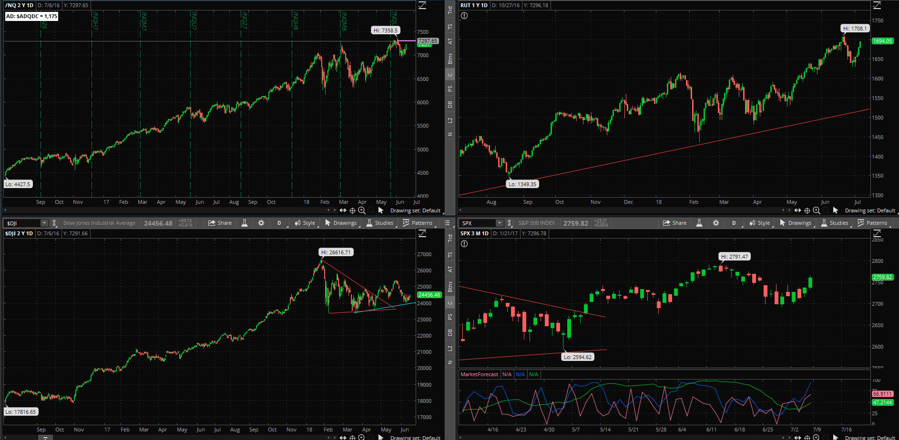Open Studies menu in SPX toolbar
This screenshot has height=440, width=899.
pyautogui.click(x=835, y=223)
